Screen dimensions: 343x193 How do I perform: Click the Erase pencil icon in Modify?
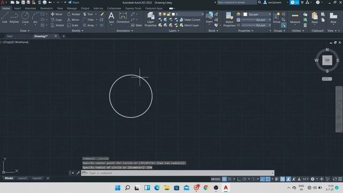coord(102,14)
